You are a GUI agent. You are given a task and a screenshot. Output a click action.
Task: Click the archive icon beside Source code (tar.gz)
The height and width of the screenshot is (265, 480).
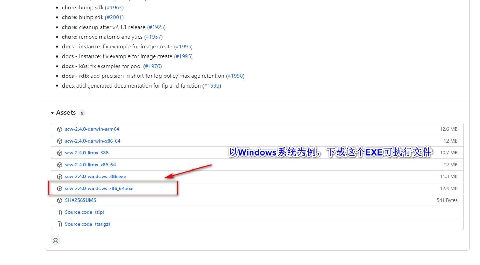(60, 224)
